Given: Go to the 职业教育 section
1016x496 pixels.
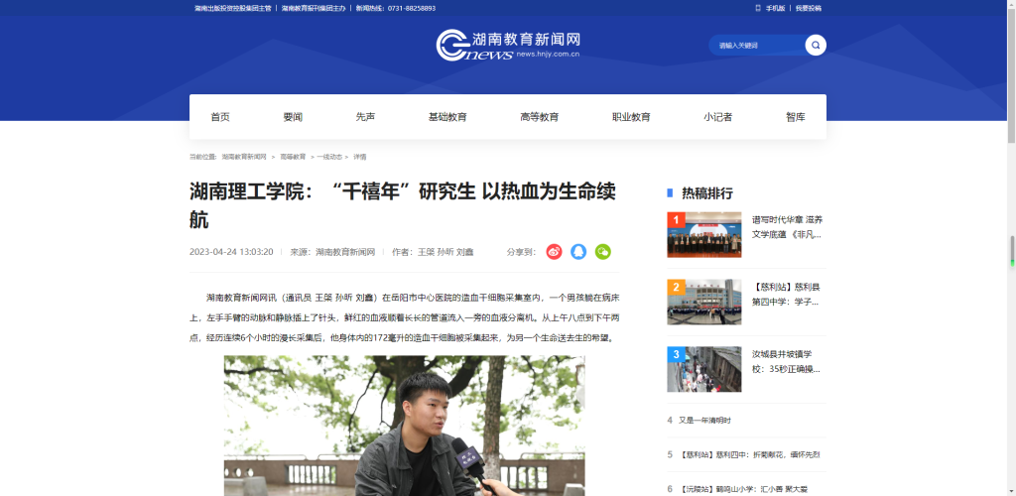Looking at the screenshot, I should point(631,117).
